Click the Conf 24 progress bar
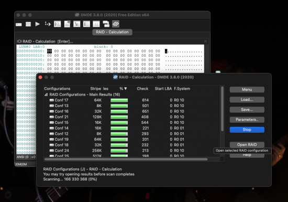 coord(119,151)
